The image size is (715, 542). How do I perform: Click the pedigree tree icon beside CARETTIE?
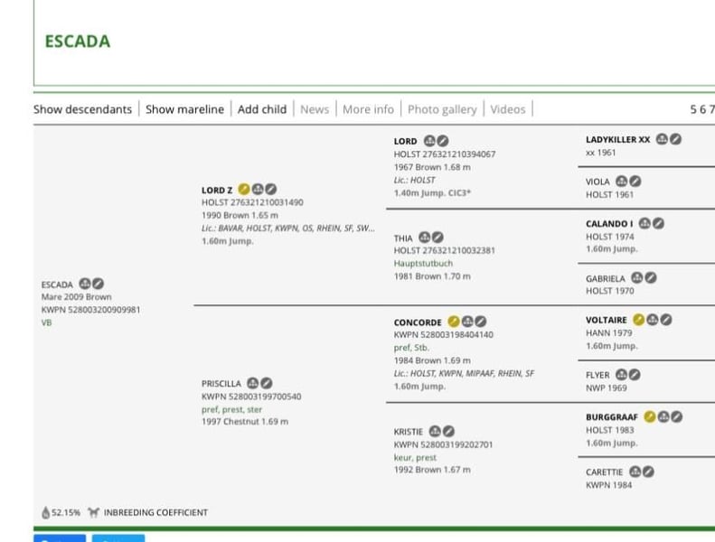pyautogui.click(x=635, y=472)
